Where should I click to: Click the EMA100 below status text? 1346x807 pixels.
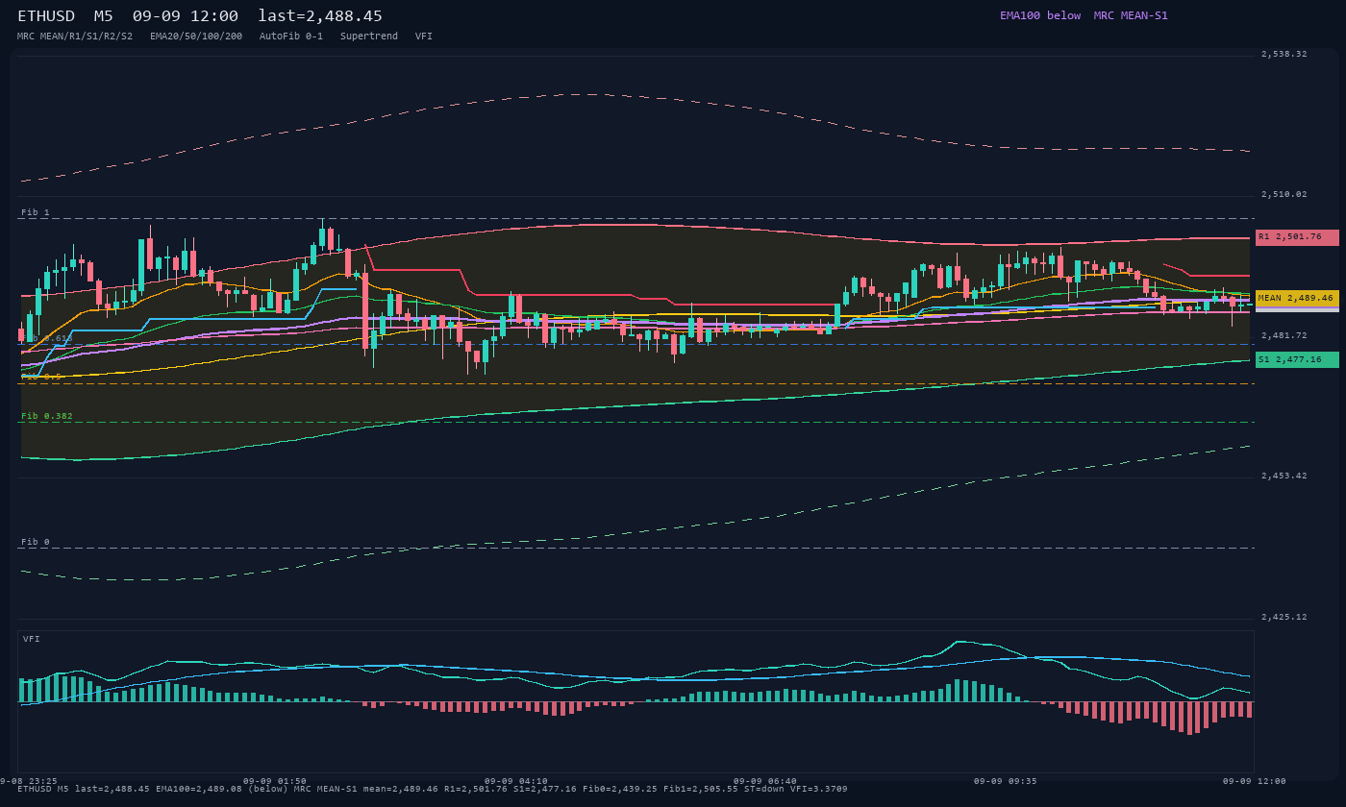(x=1039, y=15)
